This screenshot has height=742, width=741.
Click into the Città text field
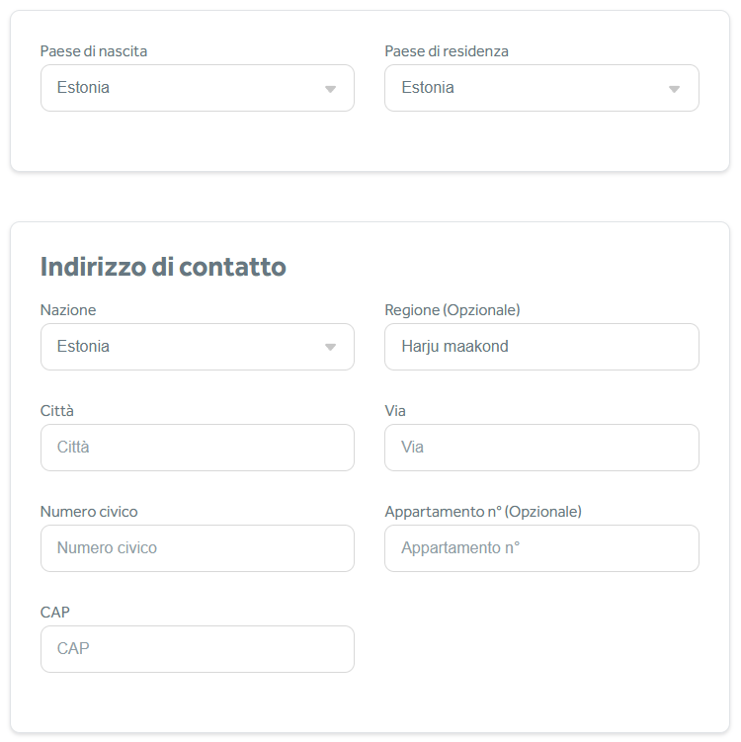pos(198,448)
